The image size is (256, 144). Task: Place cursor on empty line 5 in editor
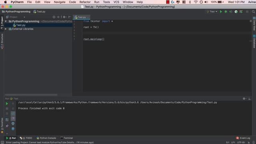tap(166, 33)
